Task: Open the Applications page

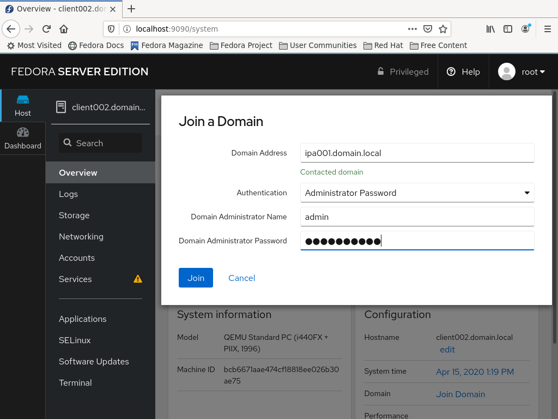Action: point(100,319)
